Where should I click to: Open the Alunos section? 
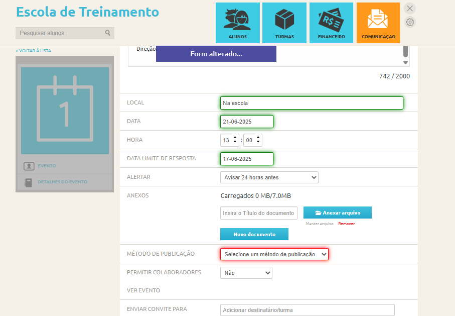point(238,23)
